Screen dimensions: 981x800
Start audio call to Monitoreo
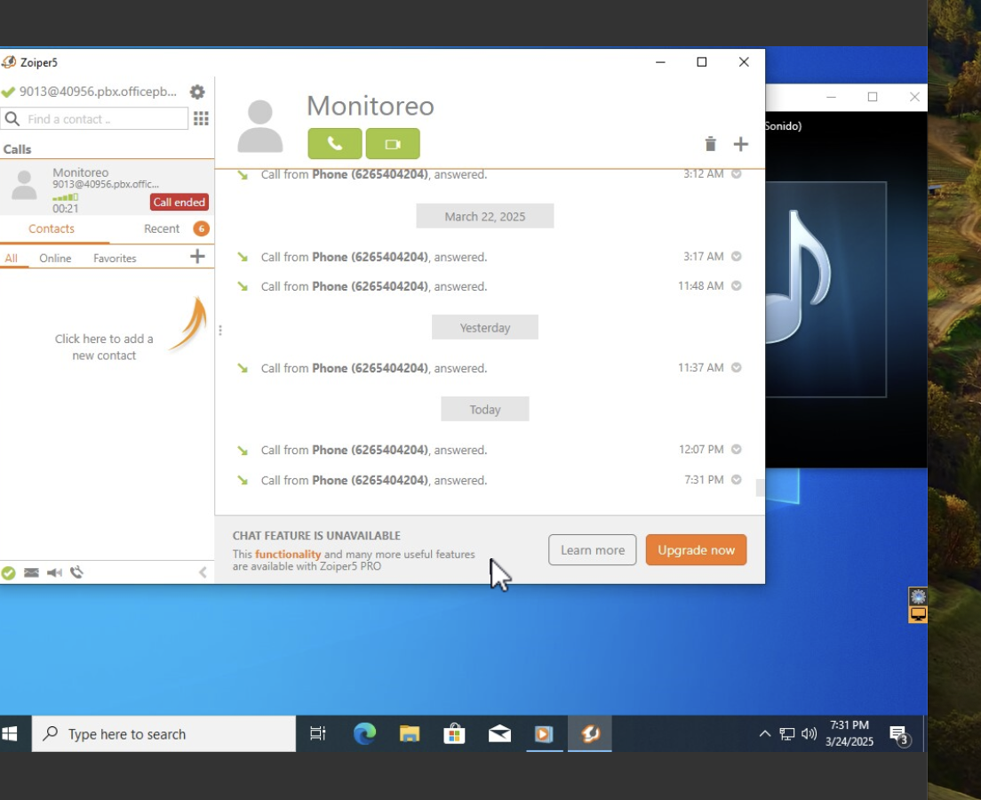[x=335, y=143]
